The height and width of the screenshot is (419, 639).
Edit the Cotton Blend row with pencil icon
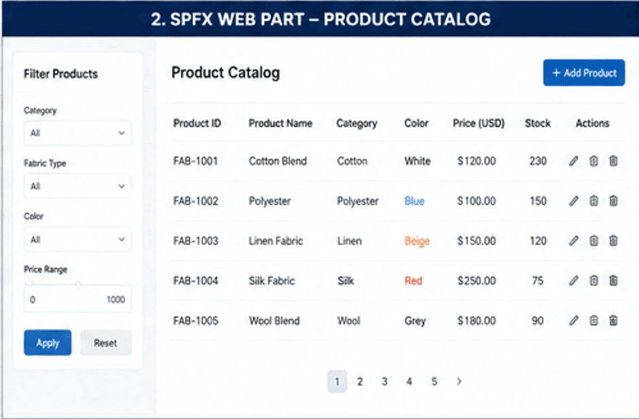coord(573,161)
